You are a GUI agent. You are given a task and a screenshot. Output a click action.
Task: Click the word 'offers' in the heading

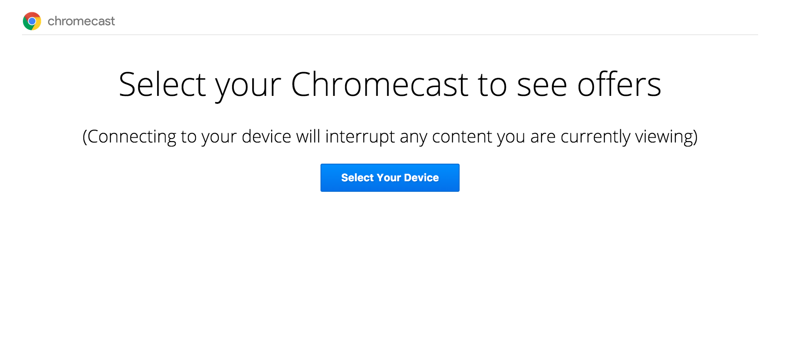[619, 84]
